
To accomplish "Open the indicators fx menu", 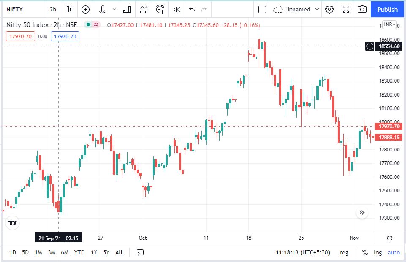I will (102, 10).
